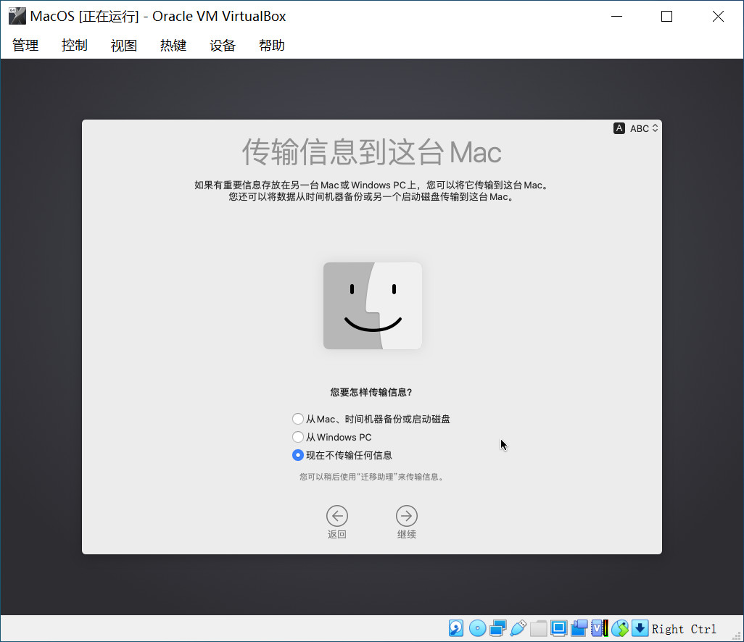Click the Right Ctrl host key label

[x=684, y=629]
